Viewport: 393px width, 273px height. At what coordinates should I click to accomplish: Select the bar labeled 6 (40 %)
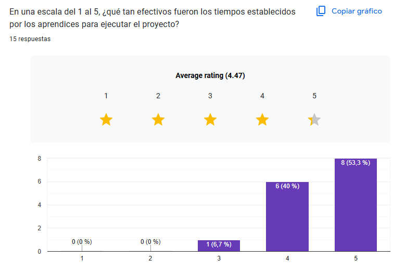pyautogui.click(x=287, y=218)
